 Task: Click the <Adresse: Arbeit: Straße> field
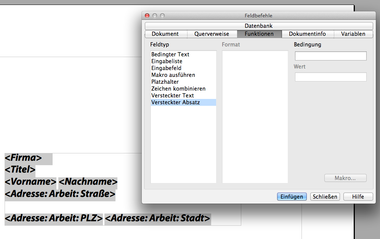click(x=60, y=194)
